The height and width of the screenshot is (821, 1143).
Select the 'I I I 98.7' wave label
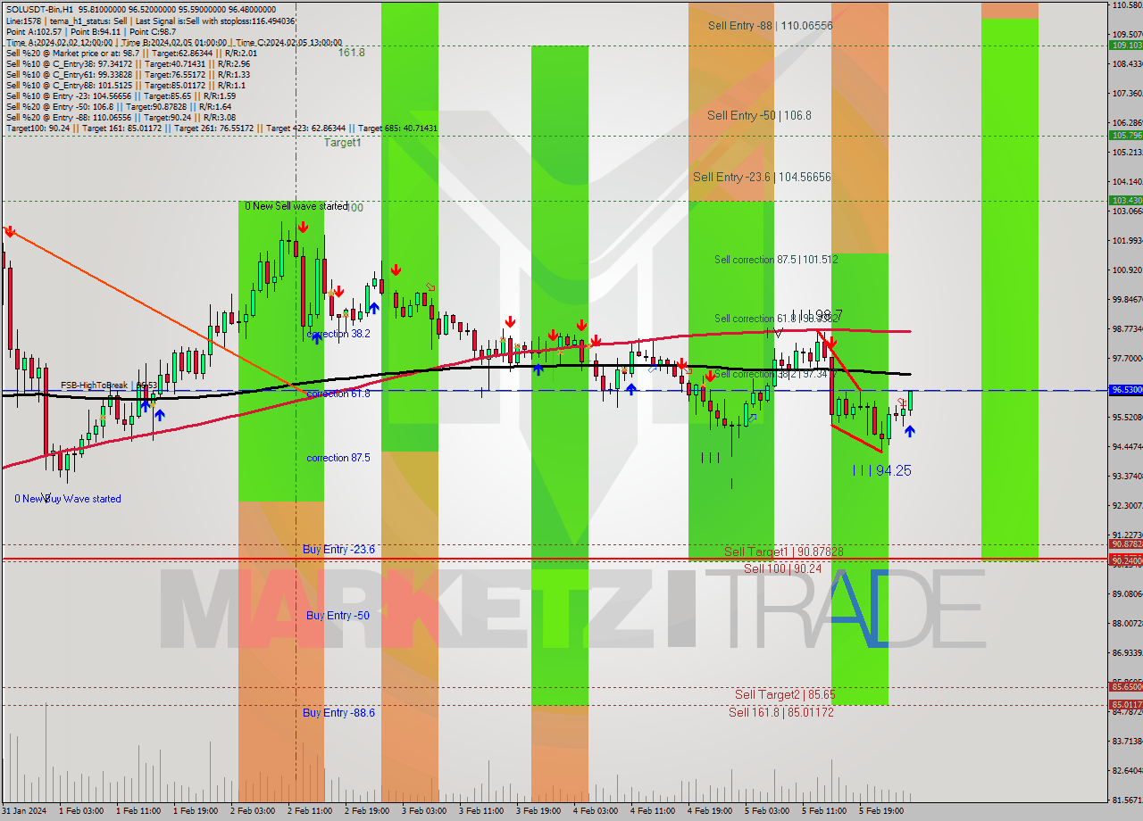tap(816, 315)
